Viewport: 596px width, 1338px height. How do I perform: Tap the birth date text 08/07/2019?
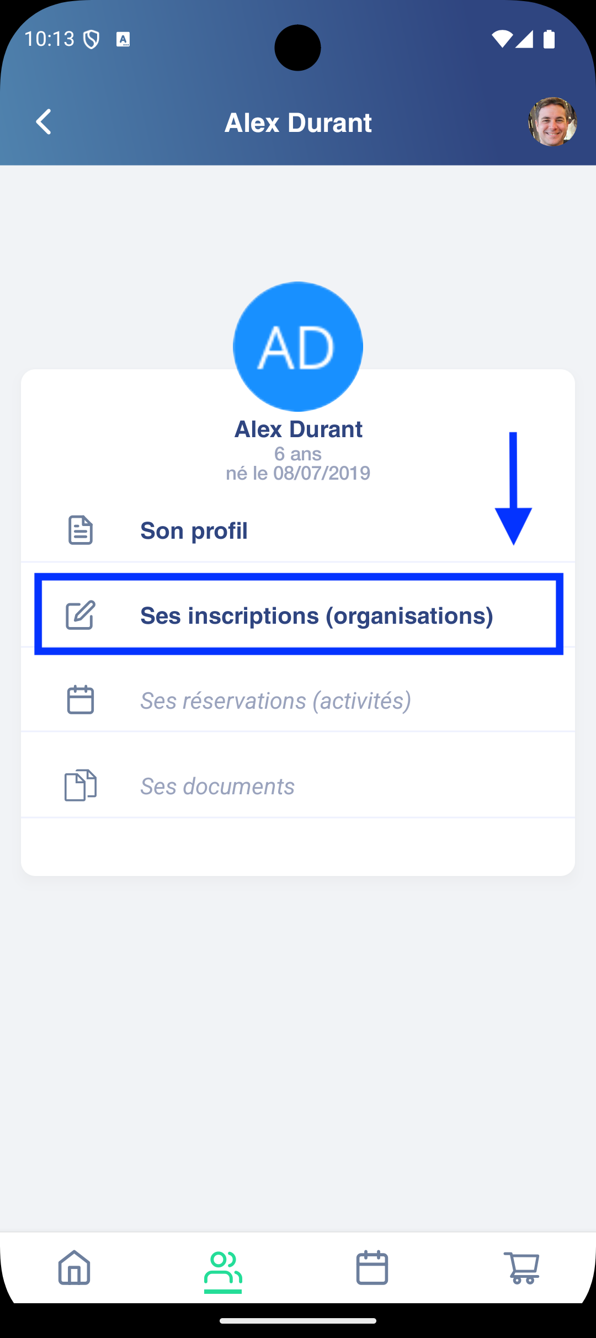pos(321,473)
